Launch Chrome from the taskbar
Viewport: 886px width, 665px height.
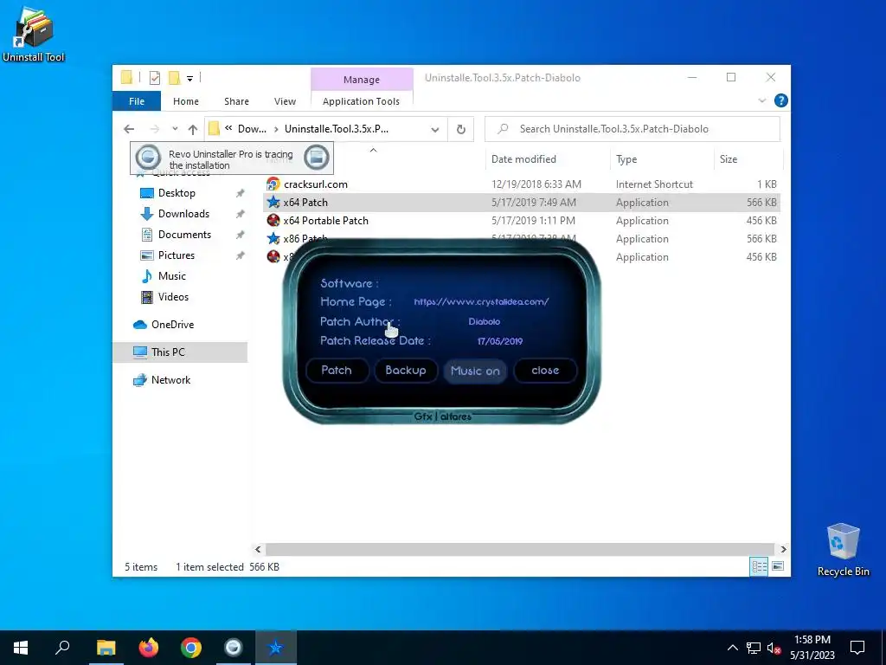(191, 648)
